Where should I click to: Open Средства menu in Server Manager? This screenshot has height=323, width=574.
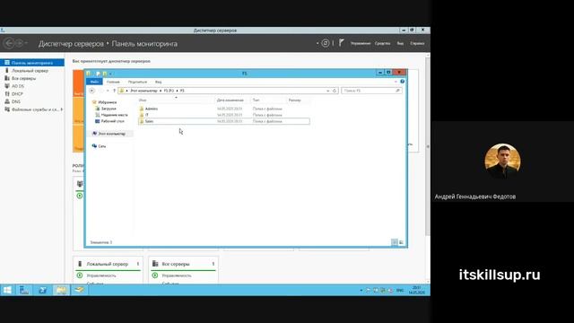(383, 44)
